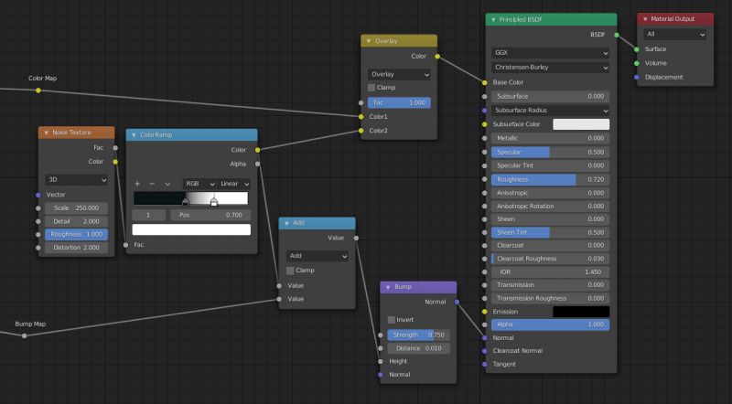Adjust the Principled BSDF Specular slider
Viewport: 732px width, 404px height.
[x=551, y=152]
